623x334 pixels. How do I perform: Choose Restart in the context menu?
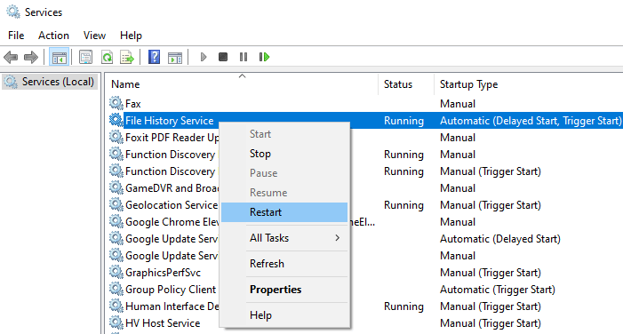pyautogui.click(x=284, y=212)
